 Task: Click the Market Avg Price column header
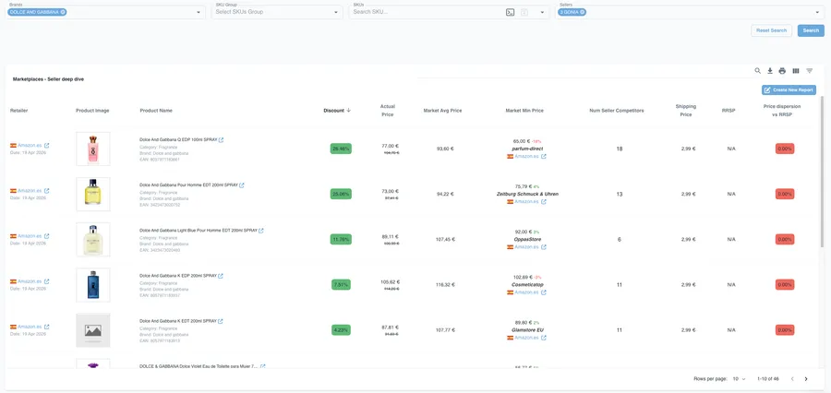[x=442, y=111]
